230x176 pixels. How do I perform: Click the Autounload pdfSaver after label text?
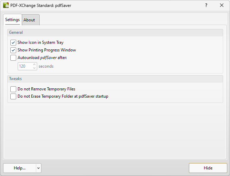[42, 58]
